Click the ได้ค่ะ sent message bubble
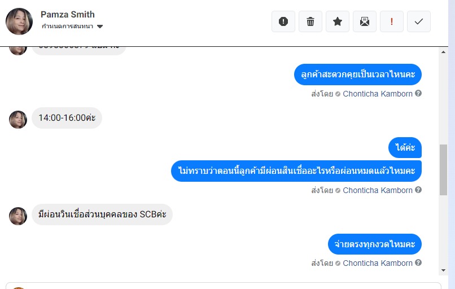 405,147
